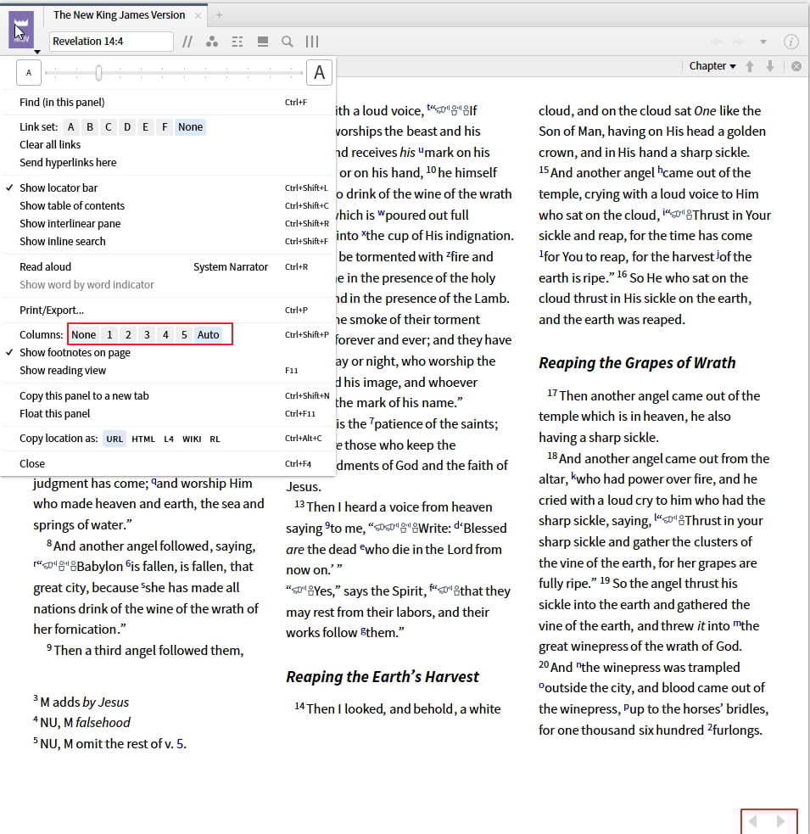810x834 pixels.
Task: Click Clear all links
Action: point(50,145)
